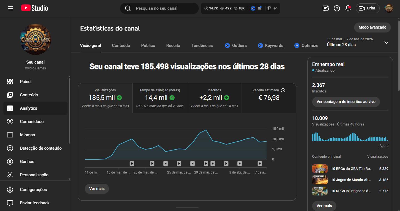Click the 48-hour views bar chart
This screenshot has height=211, width=400.
[x=350, y=137]
